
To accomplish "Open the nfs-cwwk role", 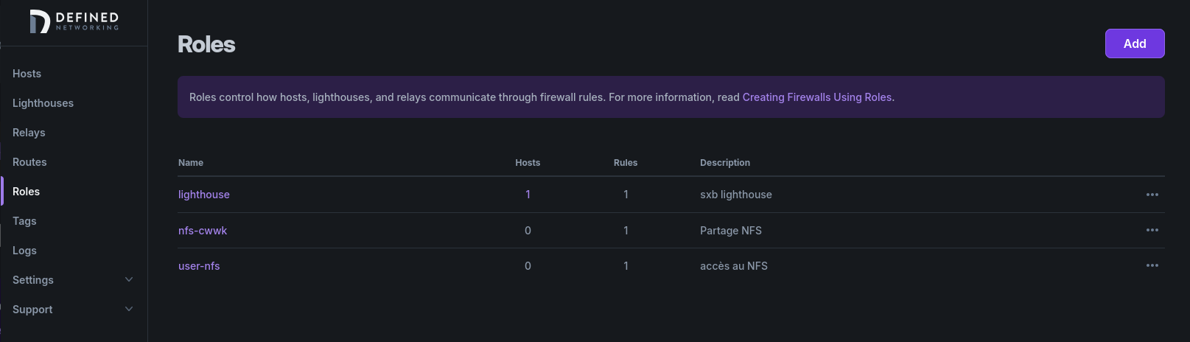I will 203,231.
